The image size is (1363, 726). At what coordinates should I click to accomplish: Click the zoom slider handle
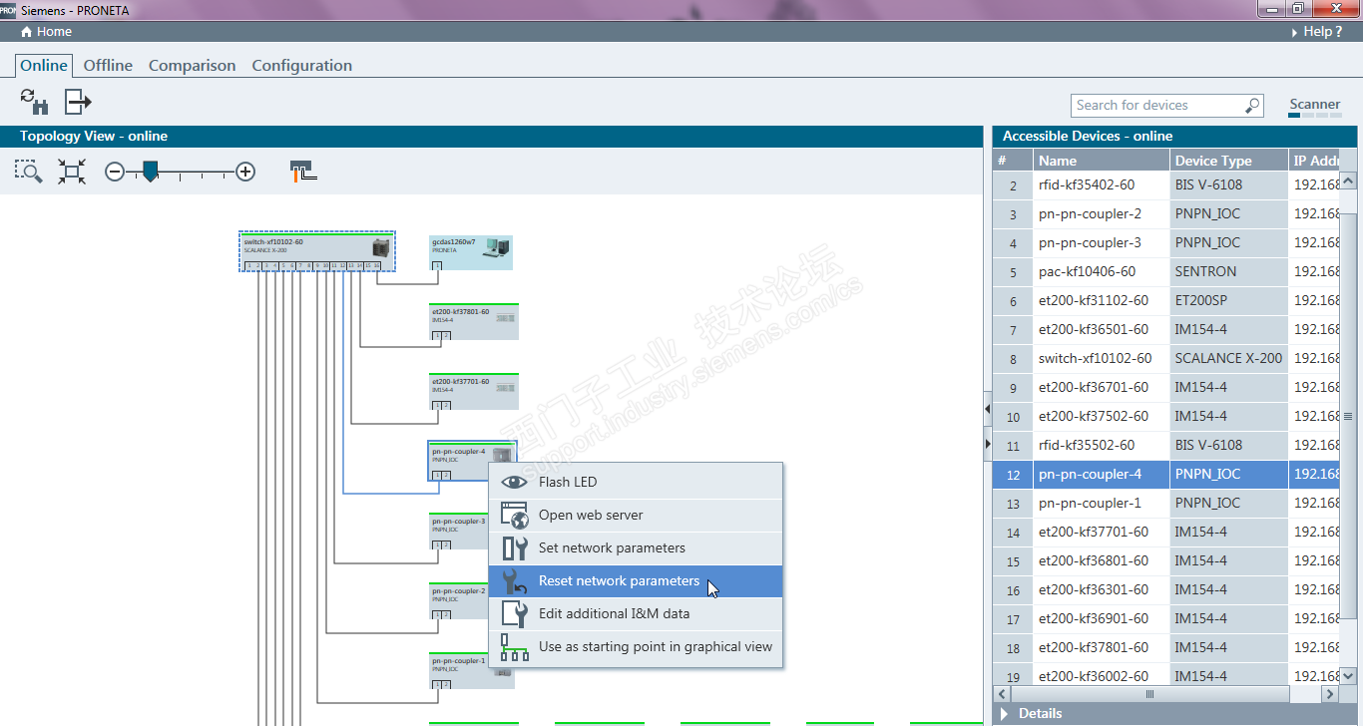150,171
